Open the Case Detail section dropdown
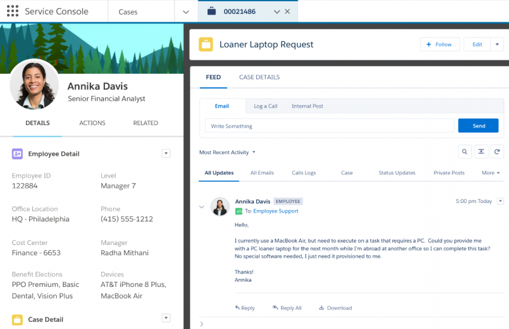This screenshot has height=329, width=509. point(166,318)
